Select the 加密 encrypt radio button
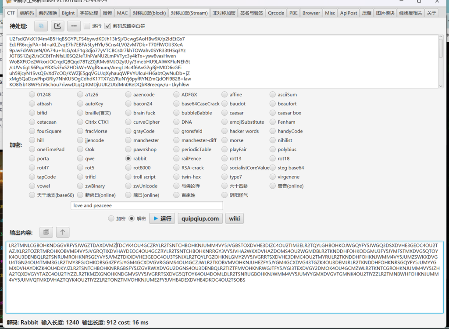The height and width of the screenshot is (329, 449). 111,218
